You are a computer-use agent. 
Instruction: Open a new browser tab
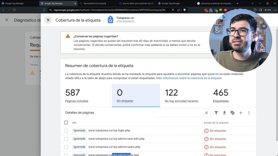point(237,3)
